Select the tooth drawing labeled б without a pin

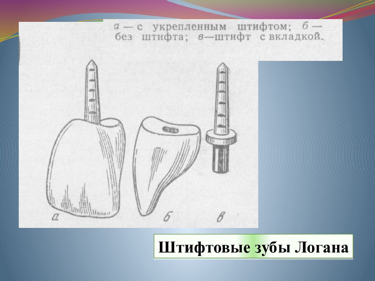point(167,166)
